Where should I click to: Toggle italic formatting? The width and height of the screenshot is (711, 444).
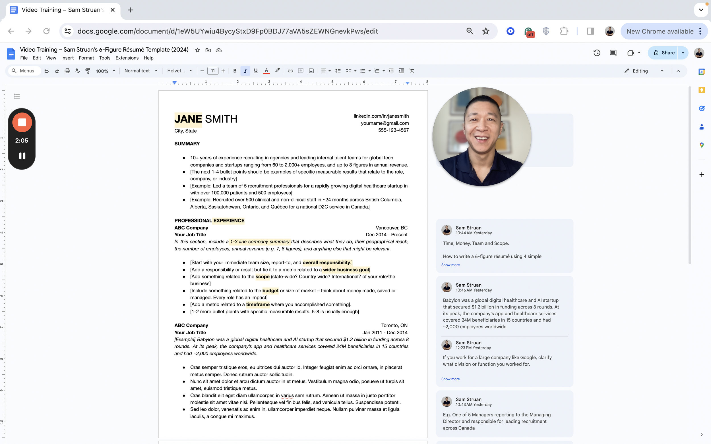pos(245,71)
